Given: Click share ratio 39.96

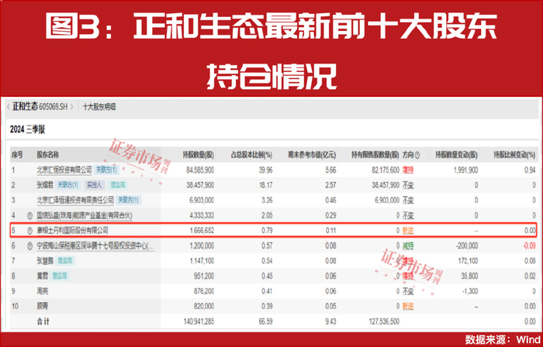Looking at the screenshot, I should (265, 170).
